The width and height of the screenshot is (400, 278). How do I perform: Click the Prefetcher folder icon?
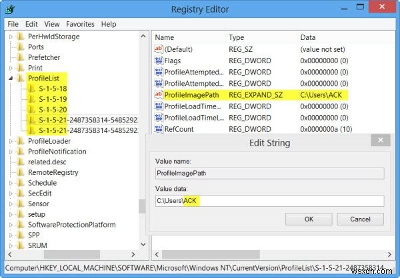21,57
